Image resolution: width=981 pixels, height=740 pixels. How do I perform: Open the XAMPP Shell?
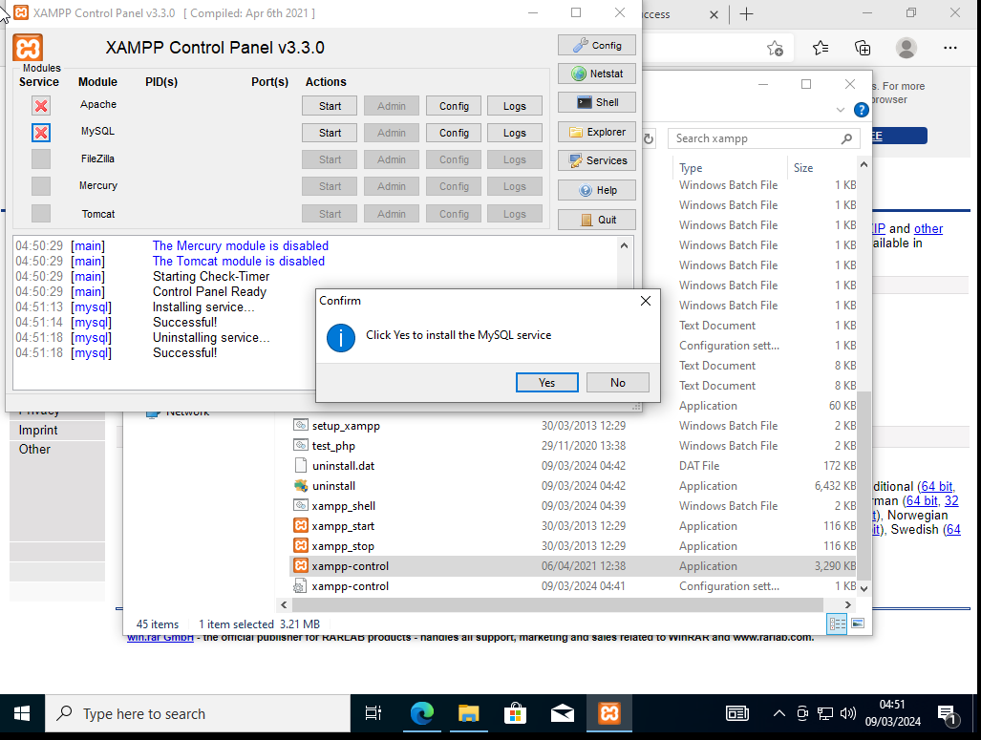[597, 102]
